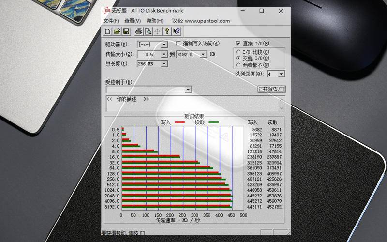Viewport: 387px width, 242px height.
Task: Open the 查看(V) menu
Action: pyautogui.click(x=133, y=21)
